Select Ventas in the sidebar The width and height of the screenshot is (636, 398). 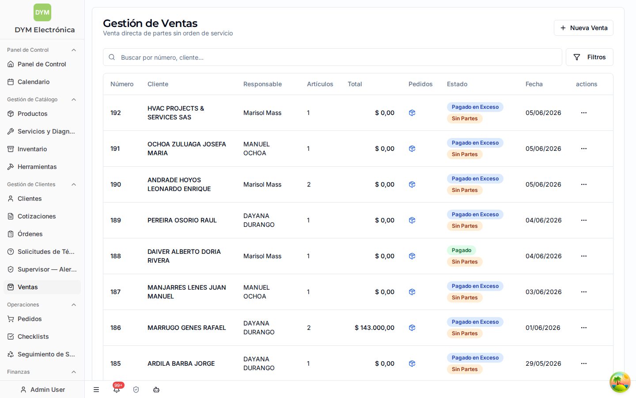coord(42,287)
